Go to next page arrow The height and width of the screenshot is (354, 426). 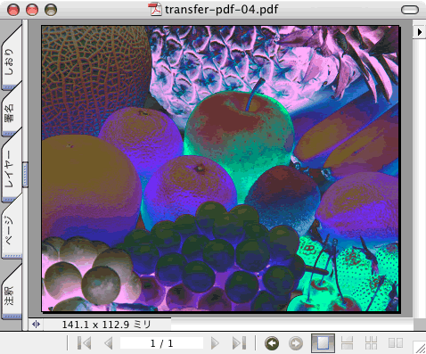pyautogui.click(x=215, y=343)
